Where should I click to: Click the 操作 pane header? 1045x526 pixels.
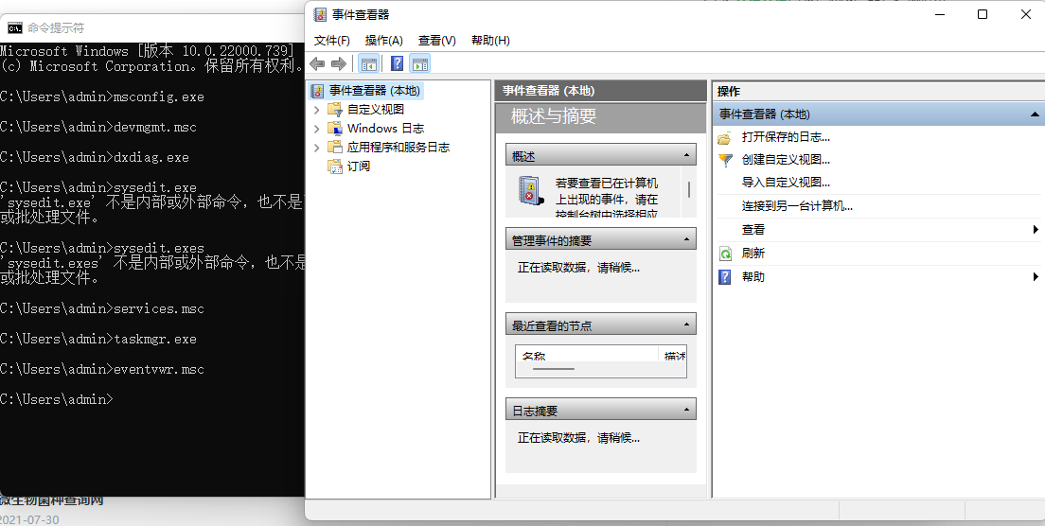[877, 91]
